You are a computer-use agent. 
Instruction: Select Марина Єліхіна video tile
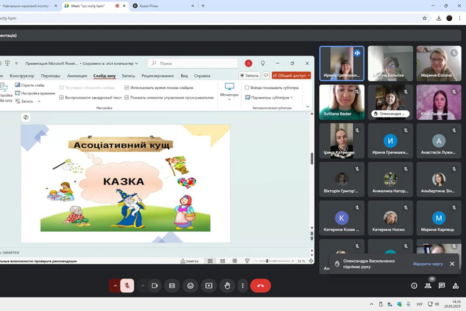[x=439, y=63]
